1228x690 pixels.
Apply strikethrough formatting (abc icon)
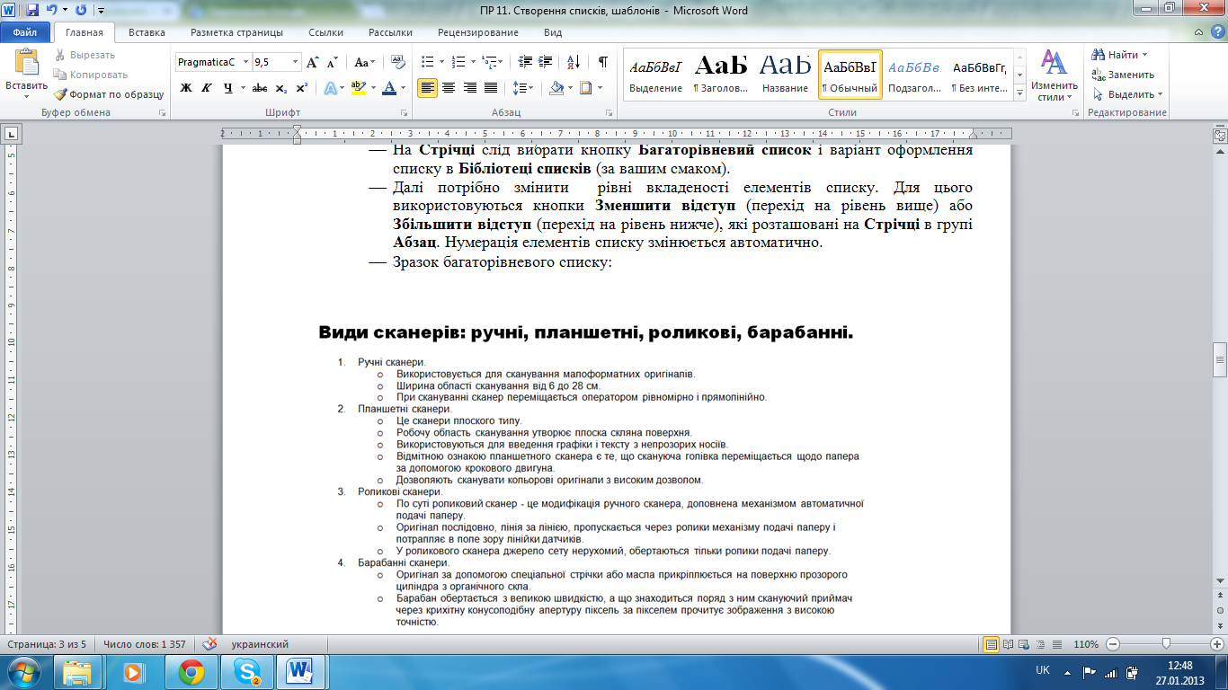tap(260, 88)
